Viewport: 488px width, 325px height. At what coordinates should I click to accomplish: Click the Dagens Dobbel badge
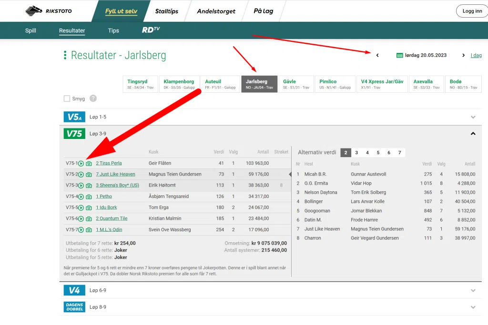click(74, 307)
